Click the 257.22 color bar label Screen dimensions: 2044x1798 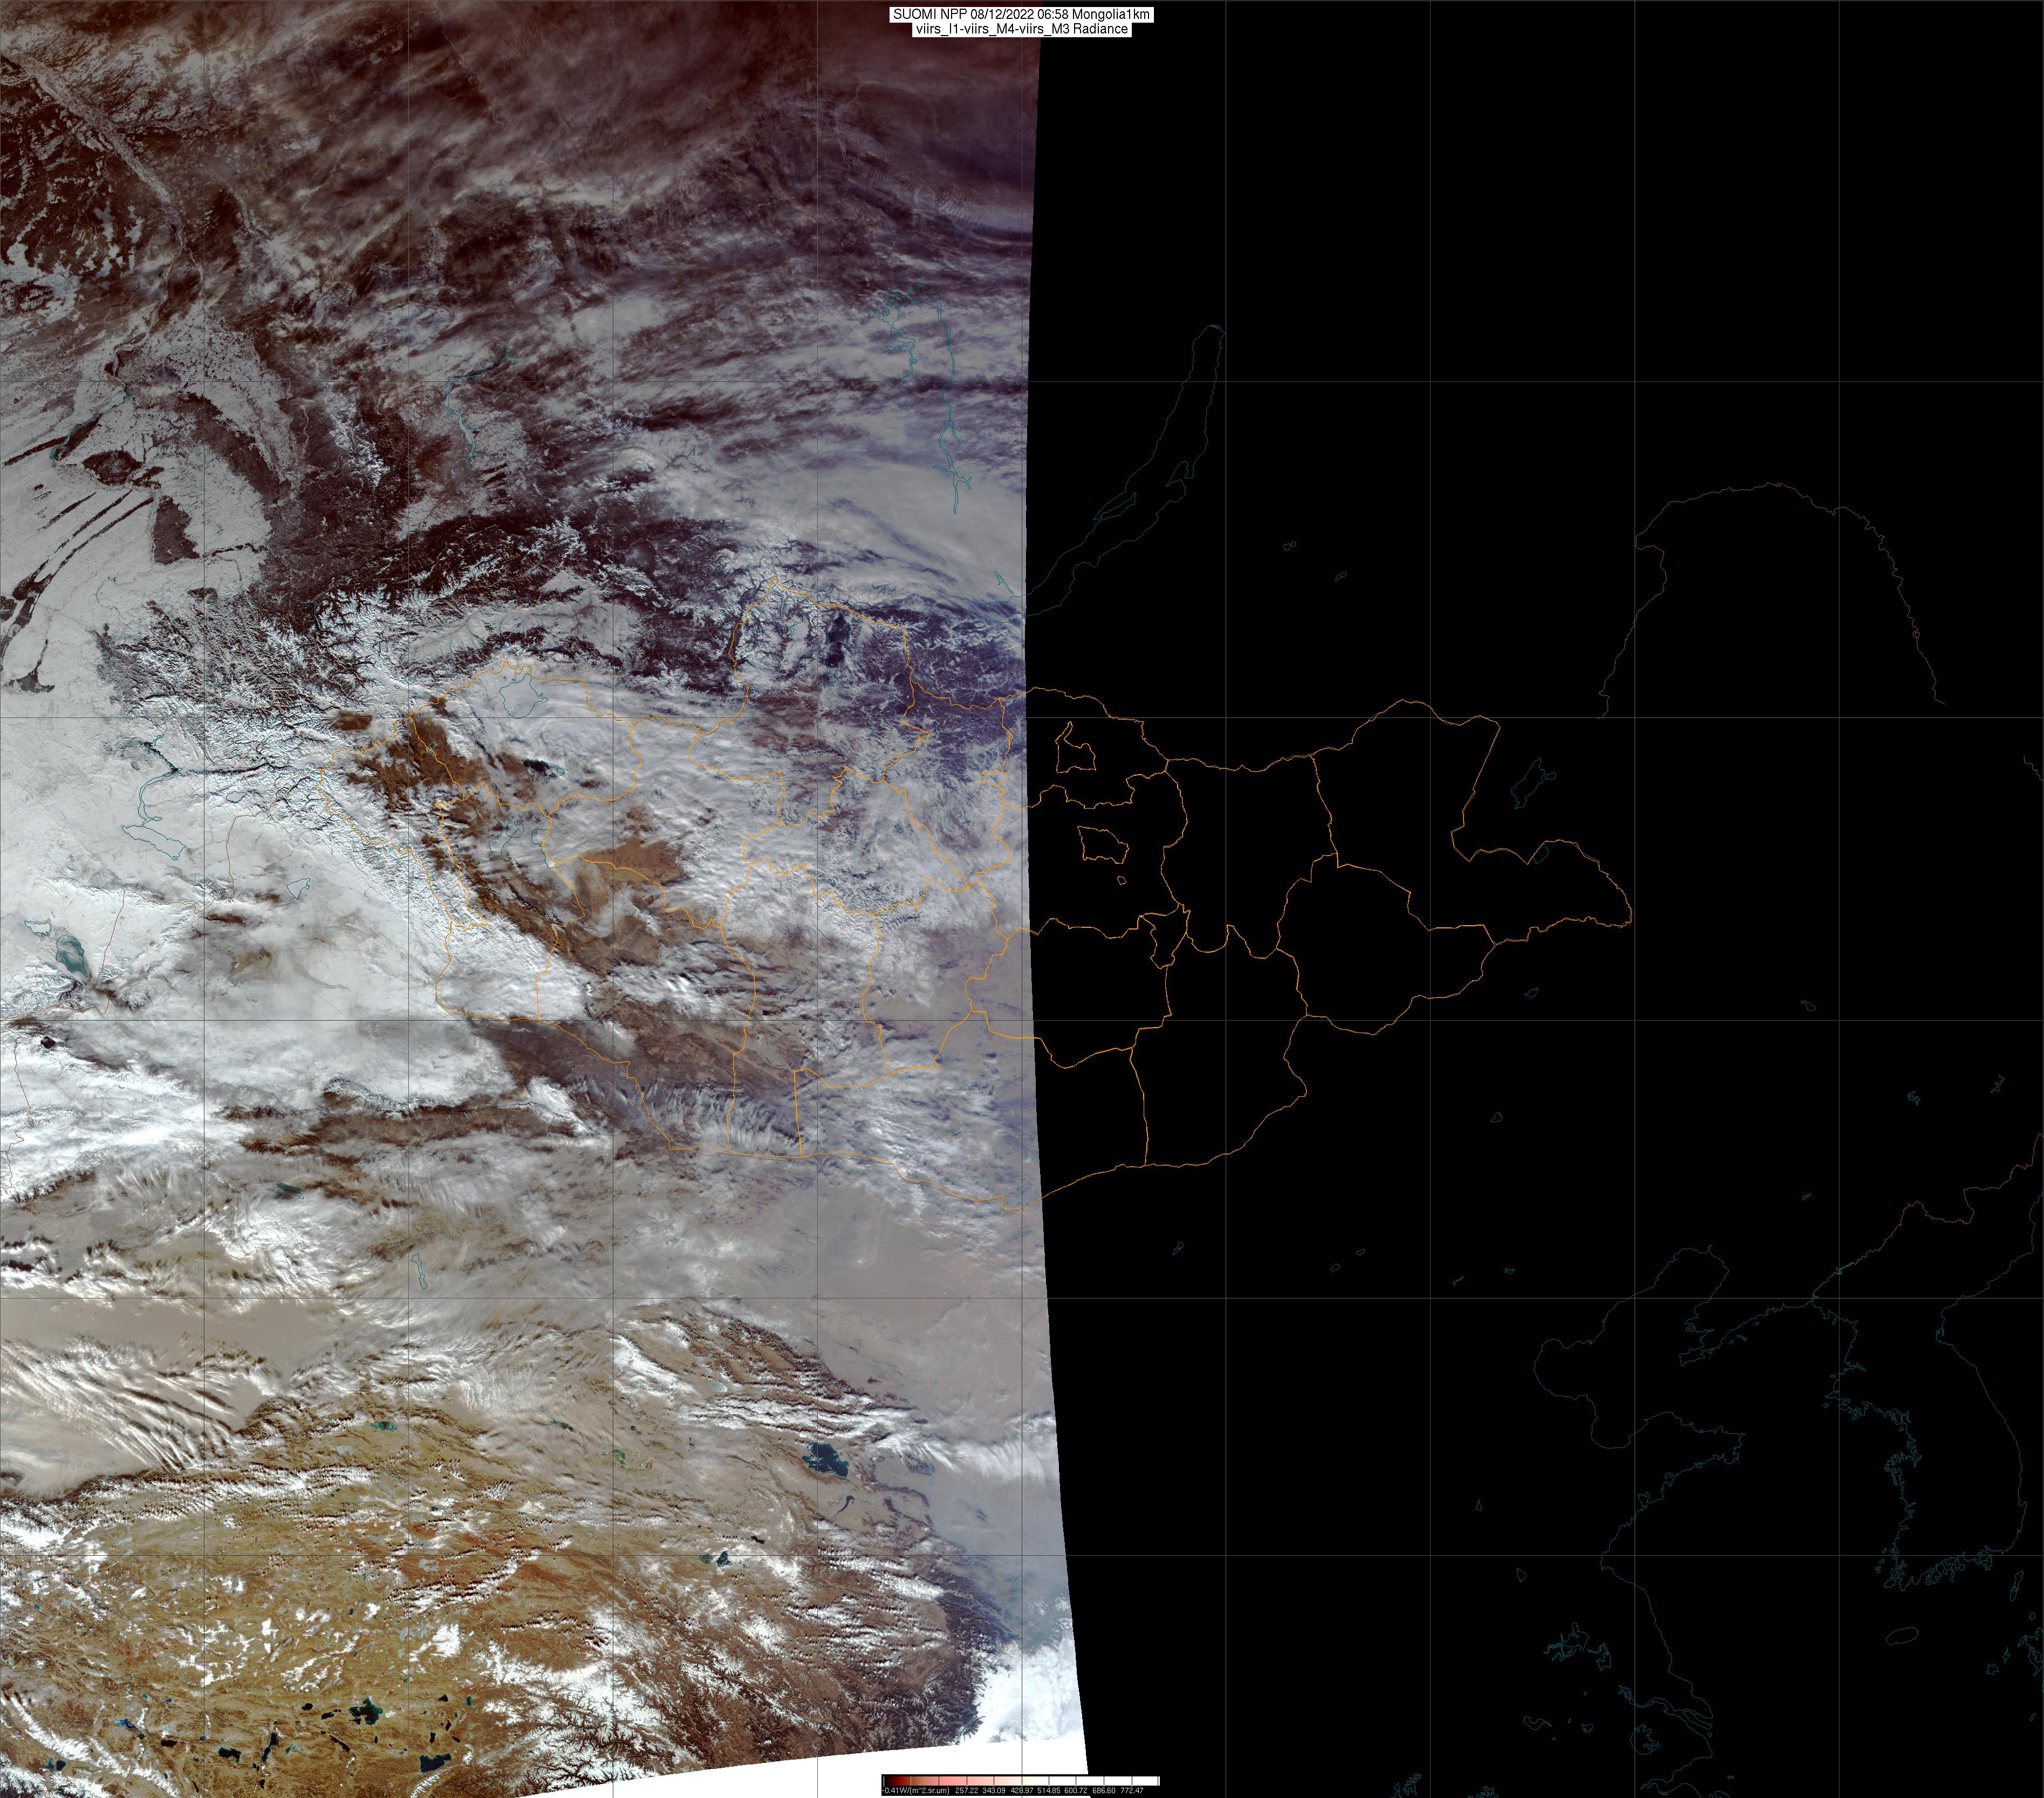967,1790
